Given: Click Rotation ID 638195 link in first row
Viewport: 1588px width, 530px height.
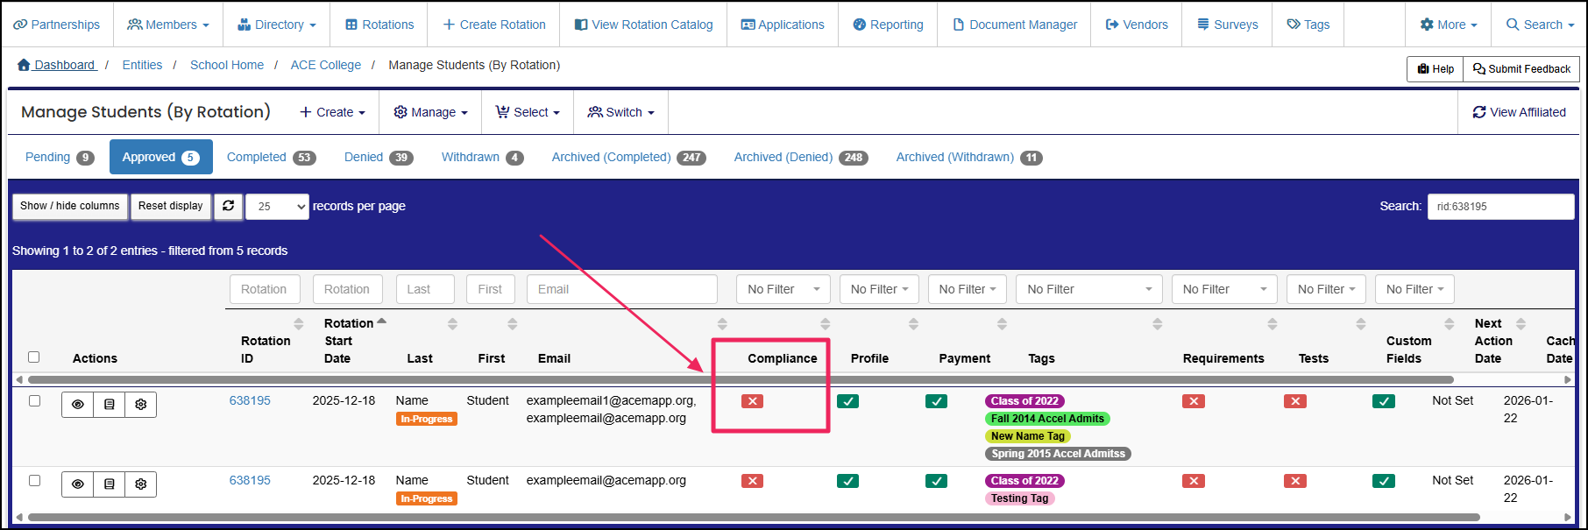Looking at the screenshot, I should pyautogui.click(x=250, y=400).
